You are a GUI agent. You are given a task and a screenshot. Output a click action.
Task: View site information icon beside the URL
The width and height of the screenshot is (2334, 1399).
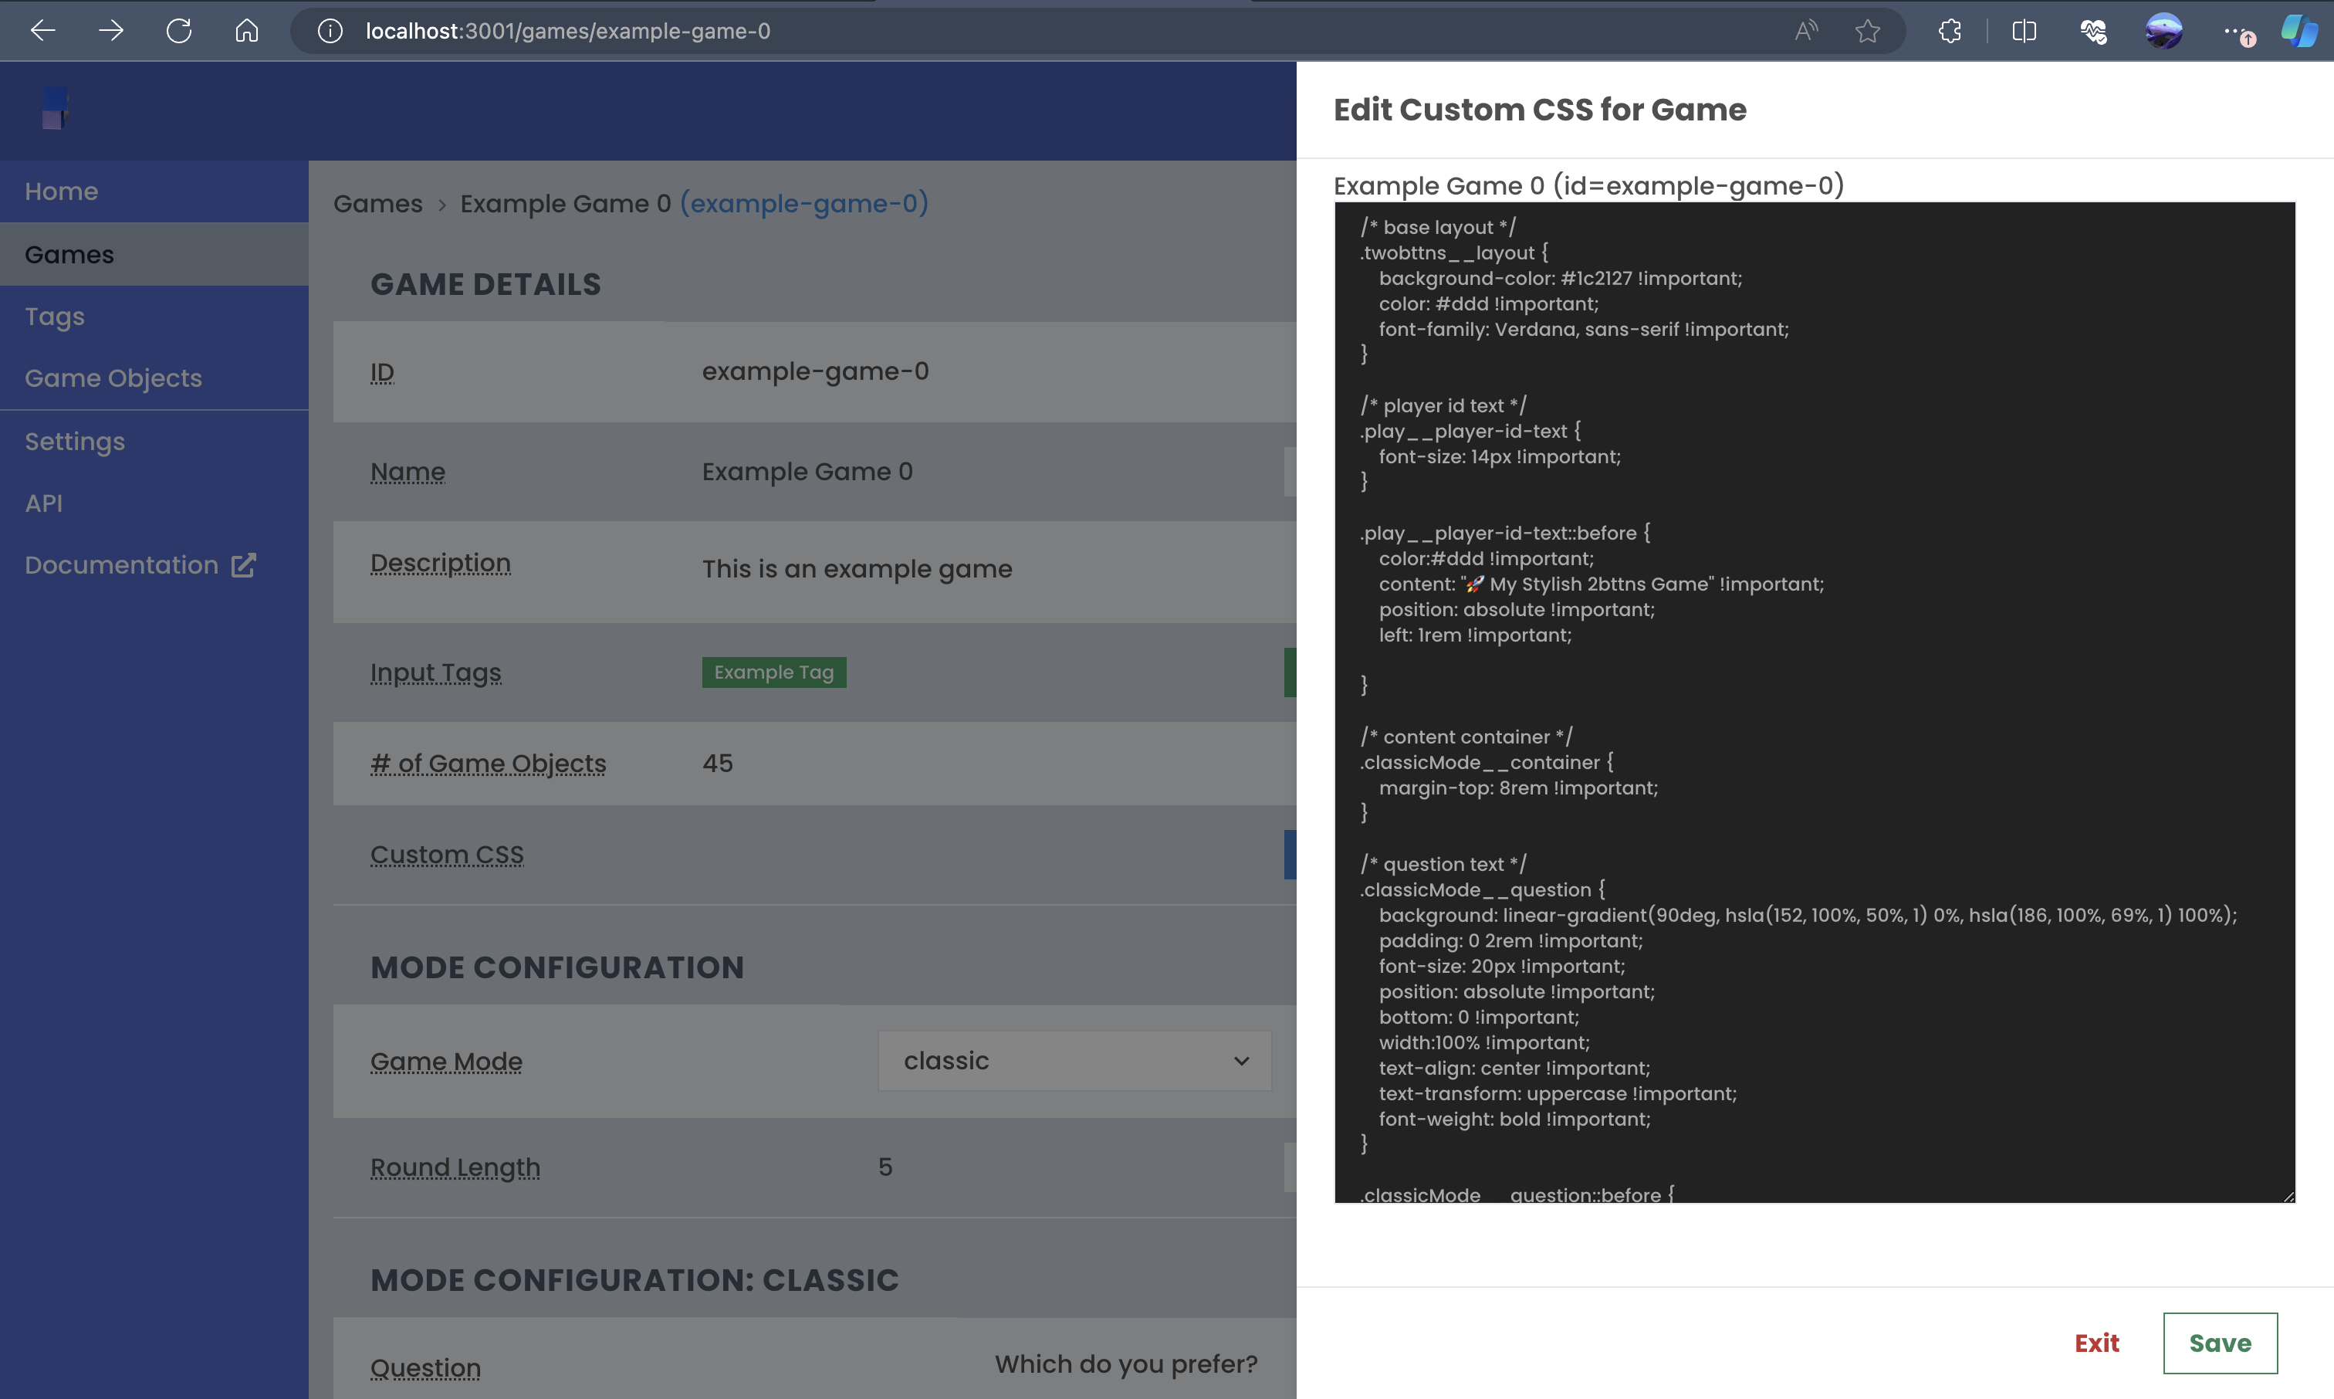(330, 31)
